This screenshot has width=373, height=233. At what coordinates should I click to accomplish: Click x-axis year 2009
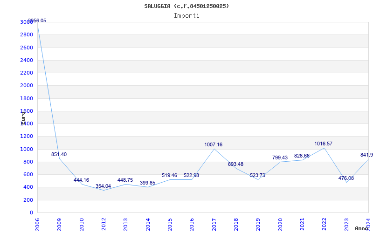pos(60,225)
